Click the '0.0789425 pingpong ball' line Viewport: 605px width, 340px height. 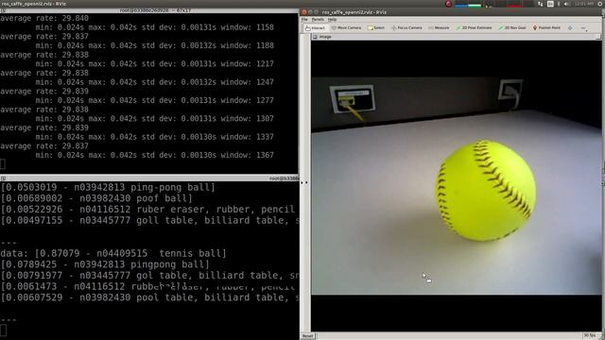(105, 264)
